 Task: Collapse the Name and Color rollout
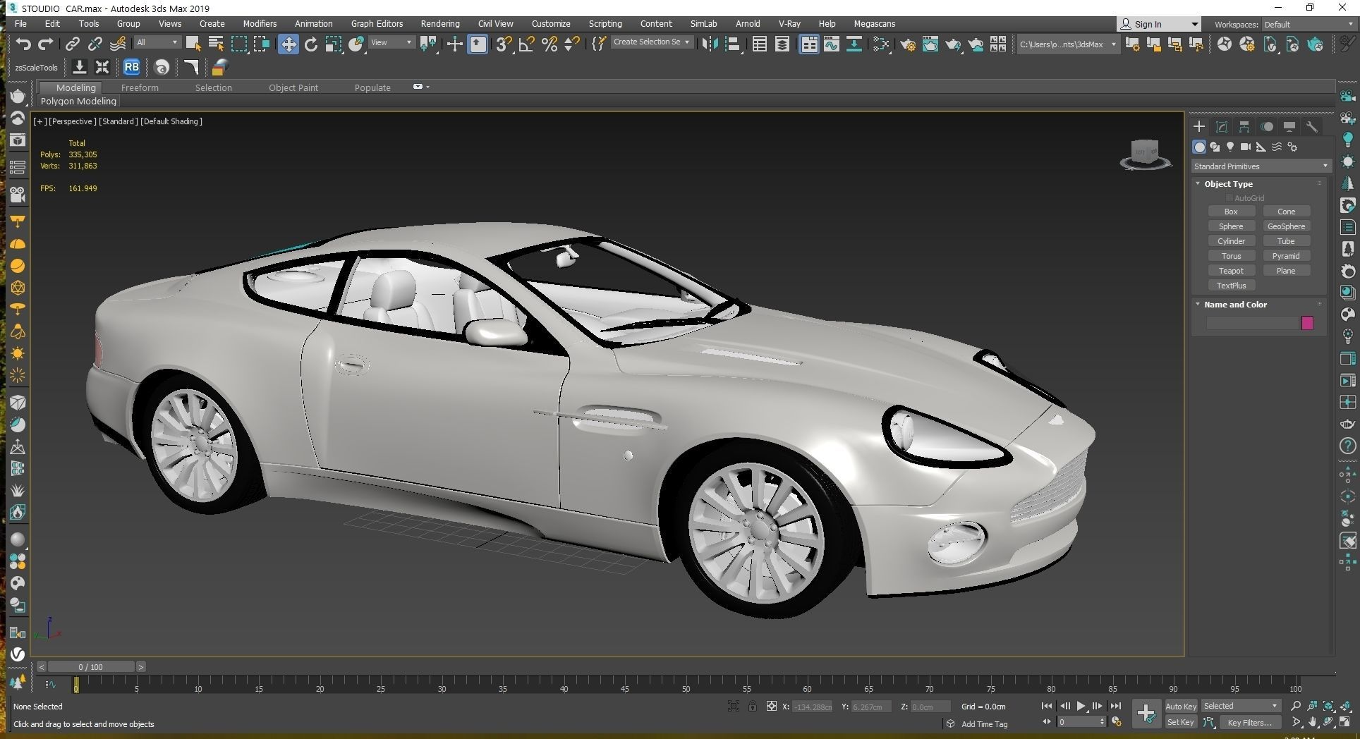click(x=1198, y=304)
